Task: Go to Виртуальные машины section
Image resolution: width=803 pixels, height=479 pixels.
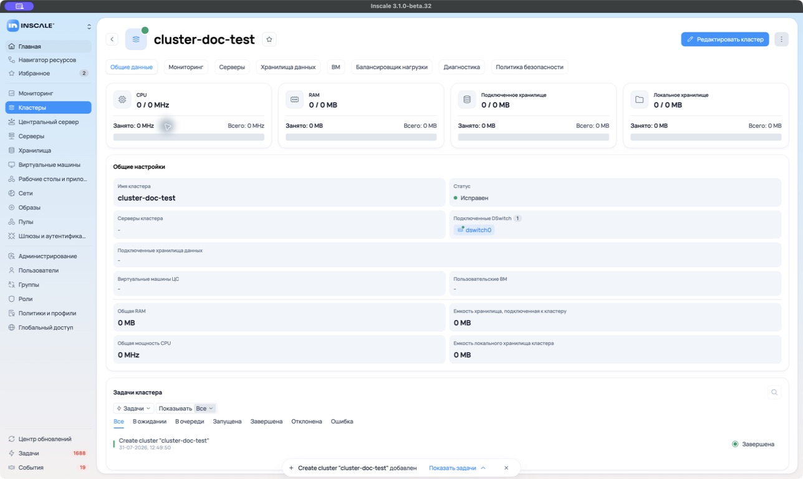Action: (49, 165)
